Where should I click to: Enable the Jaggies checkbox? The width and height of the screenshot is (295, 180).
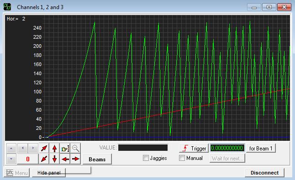click(x=146, y=158)
